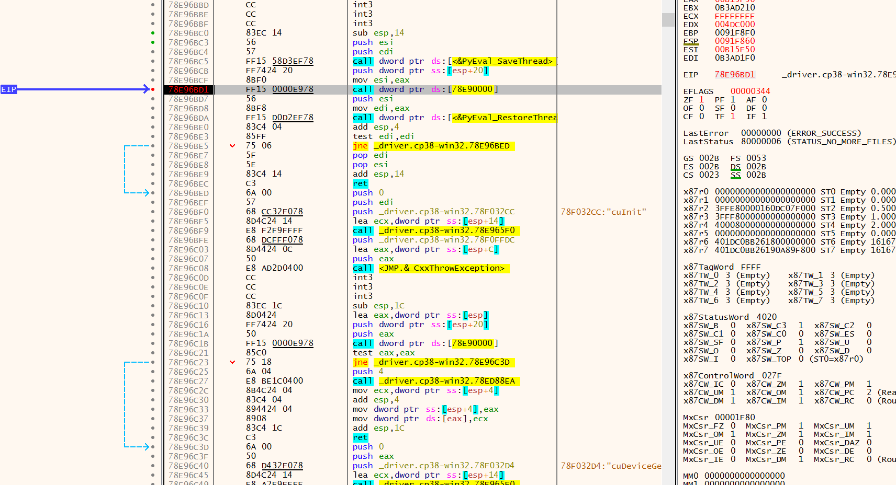Screen dimensions: 896x485
Task: Toggle breakpoint dot beside address 78E96C08
Action: (x=153, y=268)
